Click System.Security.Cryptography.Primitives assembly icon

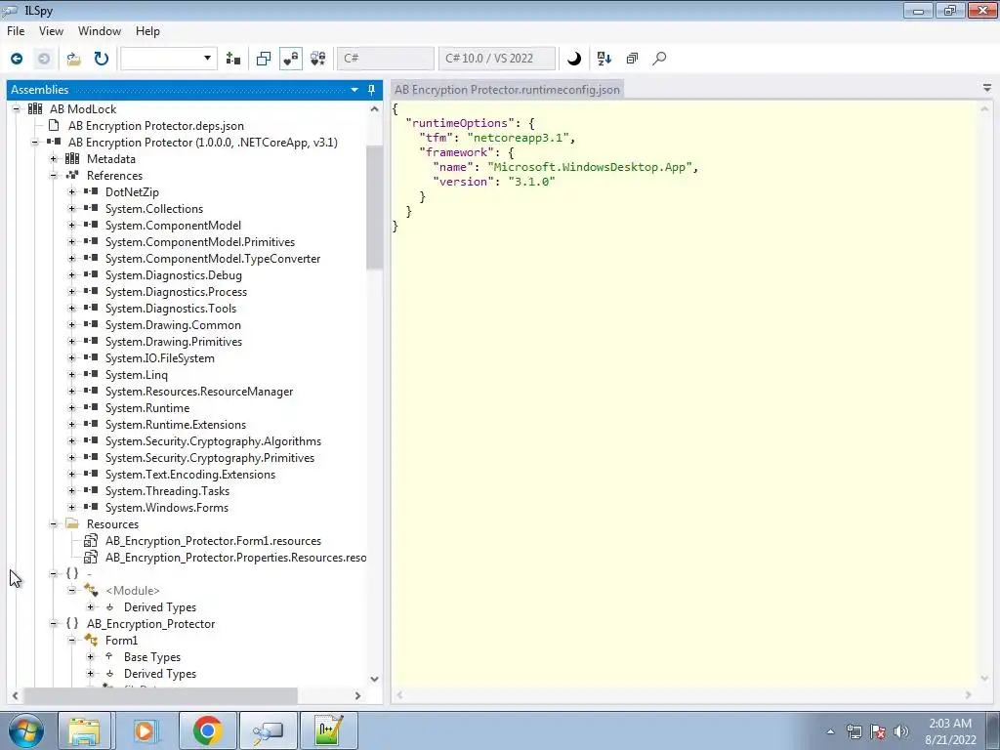(91, 457)
